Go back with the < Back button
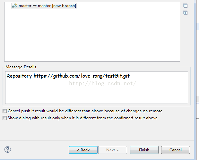The width and height of the screenshot is (199, 160). click(83, 150)
